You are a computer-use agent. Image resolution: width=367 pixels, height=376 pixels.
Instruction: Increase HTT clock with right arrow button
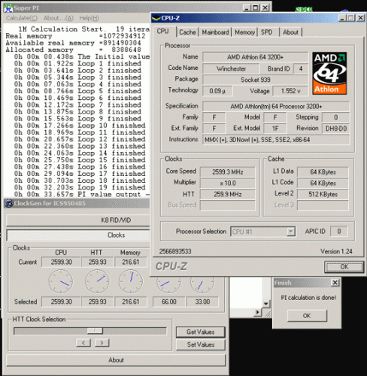[102, 342]
